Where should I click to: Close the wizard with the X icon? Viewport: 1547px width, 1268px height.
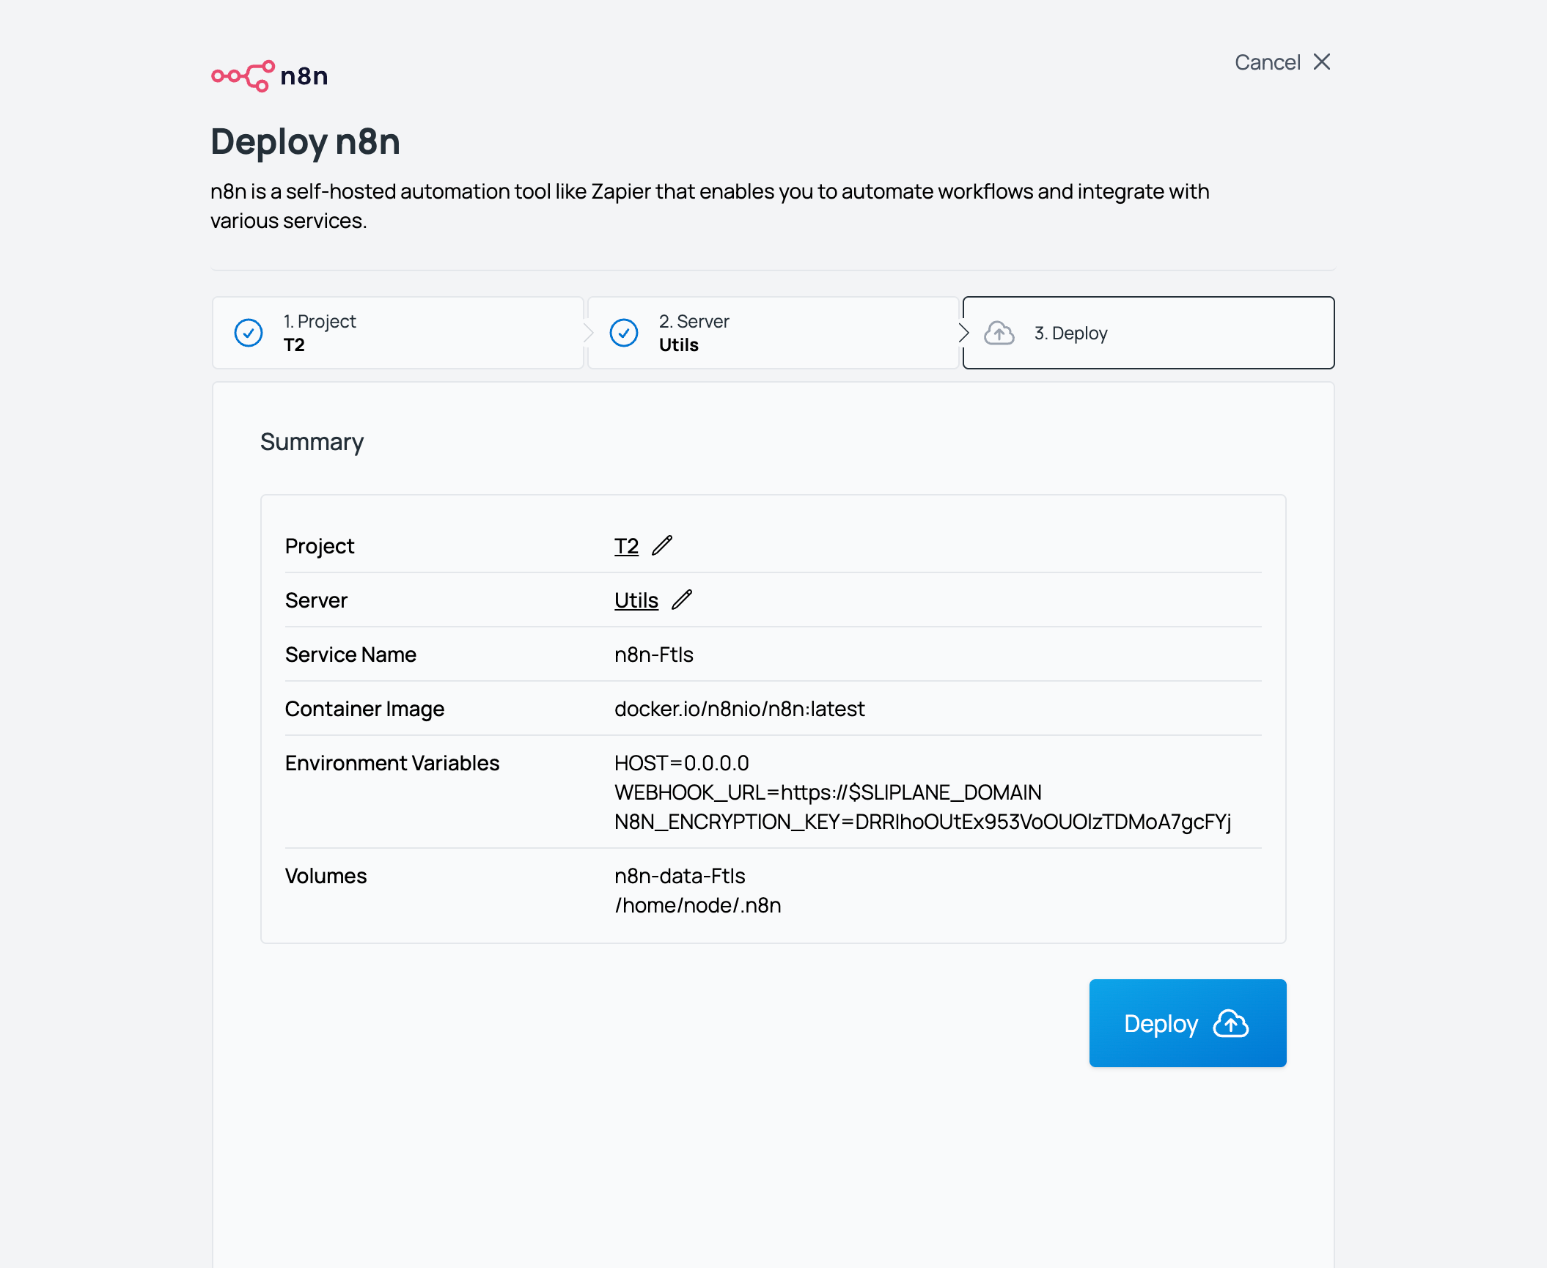pos(1322,62)
